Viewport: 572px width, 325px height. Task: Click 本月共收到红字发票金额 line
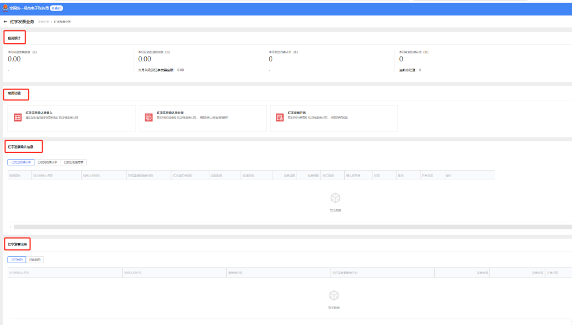[x=161, y=70]
